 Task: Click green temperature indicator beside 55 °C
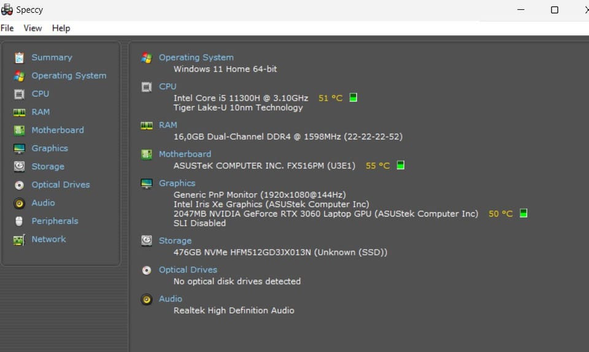(x=401, y=165)
